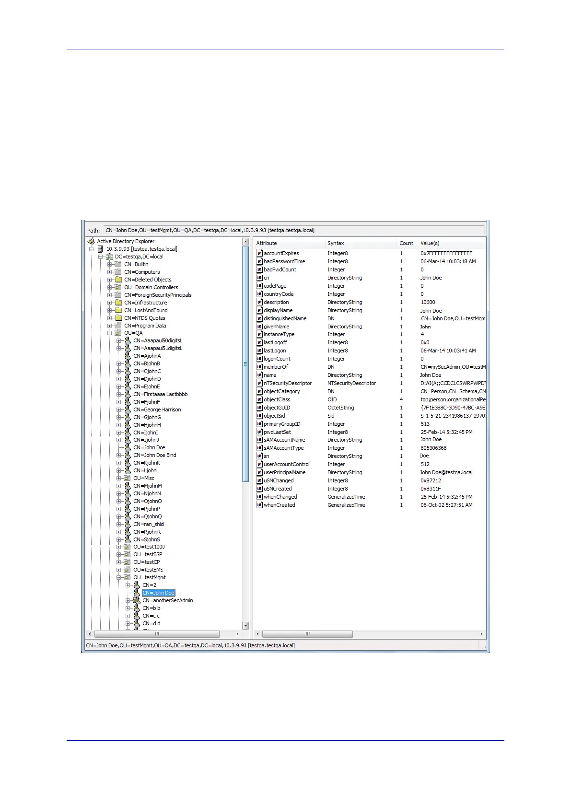This screenshot has width=571, height=807.
Task: Expand the CN=Program Data node
Action: click(109, 326)
